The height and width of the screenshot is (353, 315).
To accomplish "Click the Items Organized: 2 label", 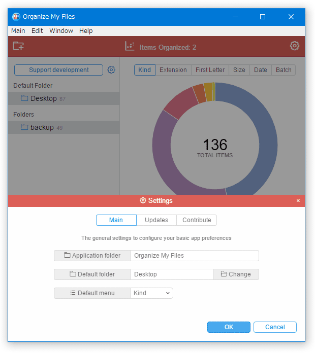I will (168, 47).
